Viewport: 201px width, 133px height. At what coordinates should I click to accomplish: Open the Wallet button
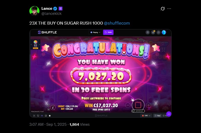(108, 32)
